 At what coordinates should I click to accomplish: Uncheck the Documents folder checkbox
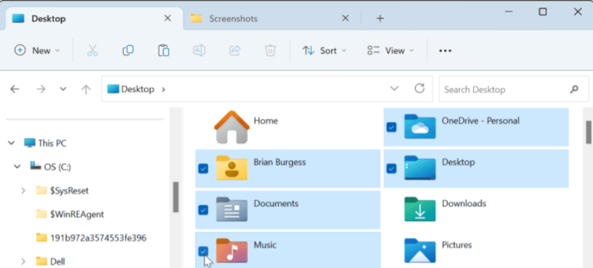pos(203,210)
